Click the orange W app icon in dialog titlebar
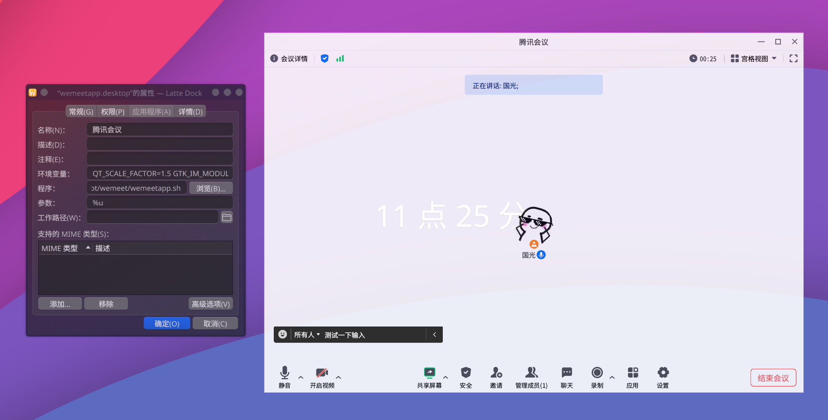The image size is (828, 420). click(33, 92)
